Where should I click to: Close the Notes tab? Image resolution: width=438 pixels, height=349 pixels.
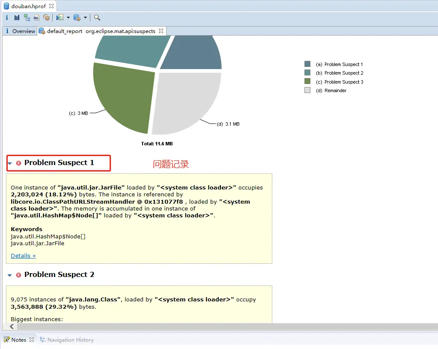tap(32, 340)
